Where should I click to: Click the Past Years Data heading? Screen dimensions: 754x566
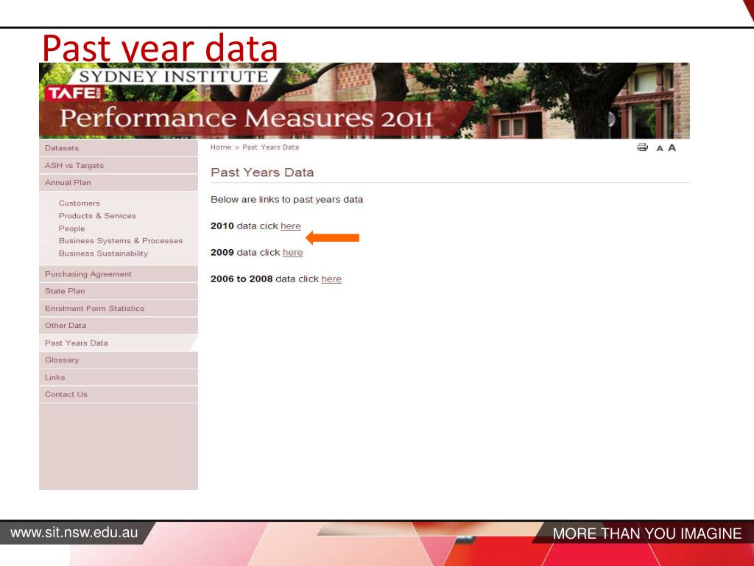click(262, 172)
